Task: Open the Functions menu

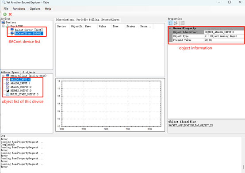Action: pos(19,8)
